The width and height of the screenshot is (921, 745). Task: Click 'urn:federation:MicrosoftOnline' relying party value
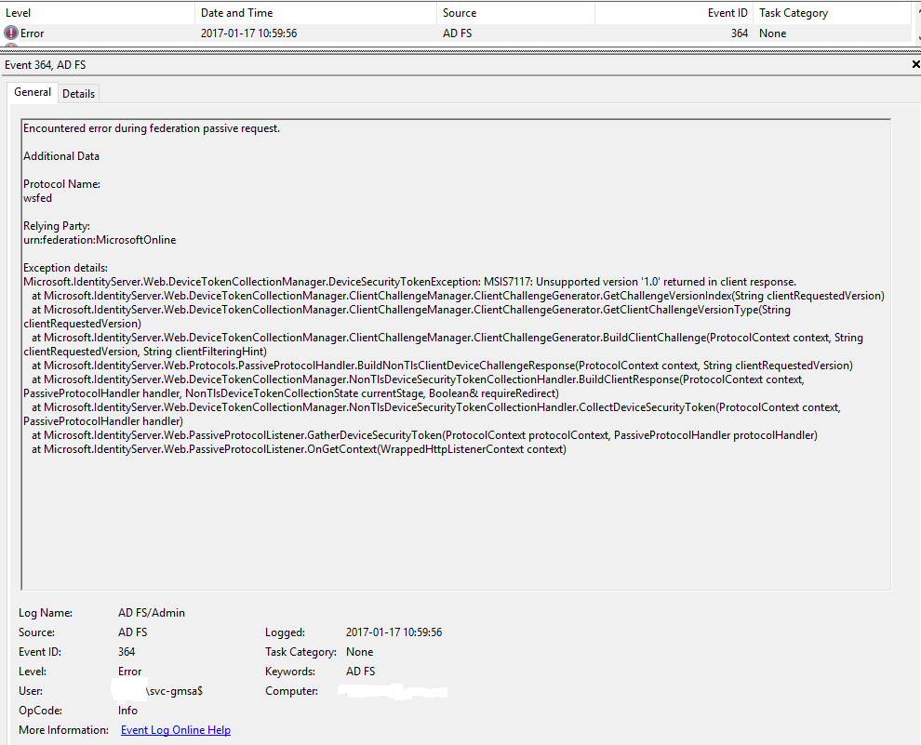click(x=100, y=240)
